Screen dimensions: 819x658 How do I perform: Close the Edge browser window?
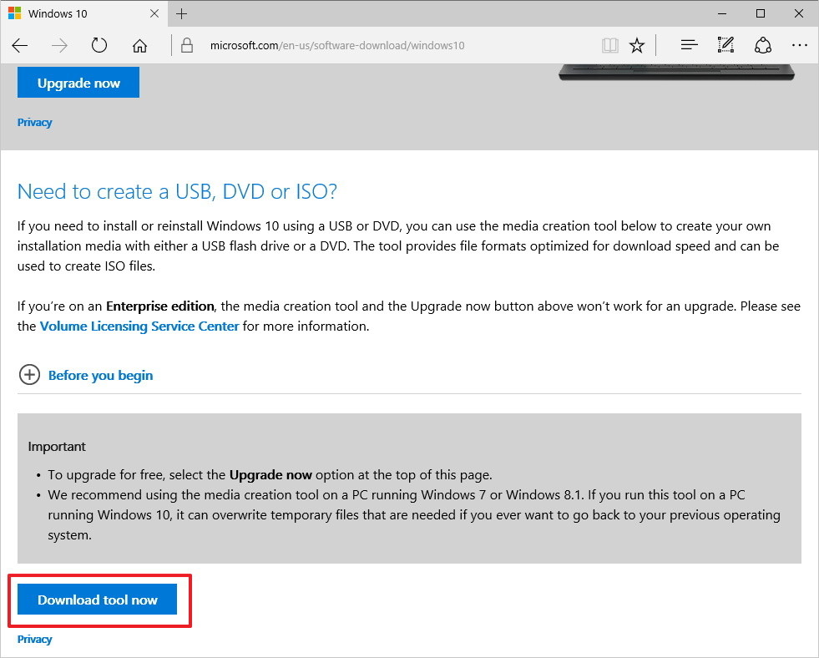coord(799,13)
